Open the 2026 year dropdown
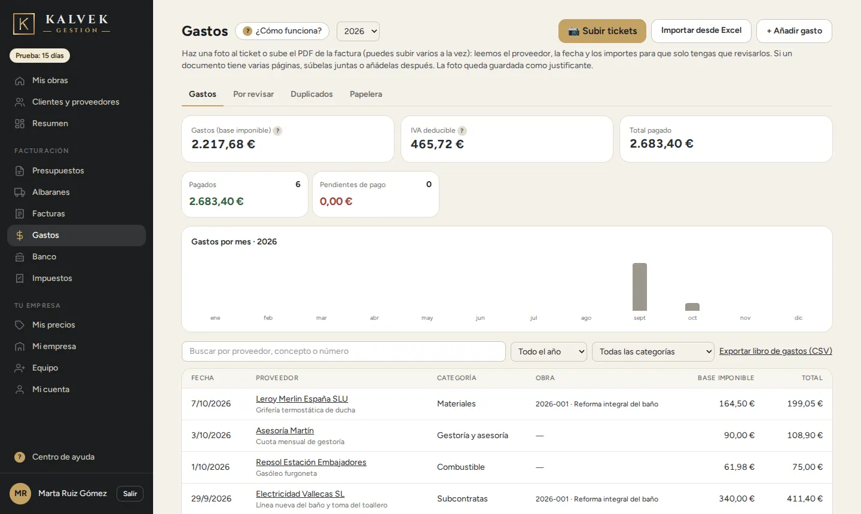Image resolution: width=861 pixels, height=514 pixels. coord(358,31)
